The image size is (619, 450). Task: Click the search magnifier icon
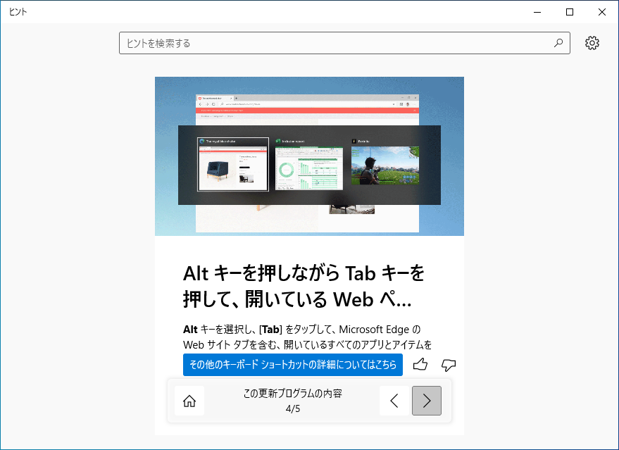[x=558, y=43]
